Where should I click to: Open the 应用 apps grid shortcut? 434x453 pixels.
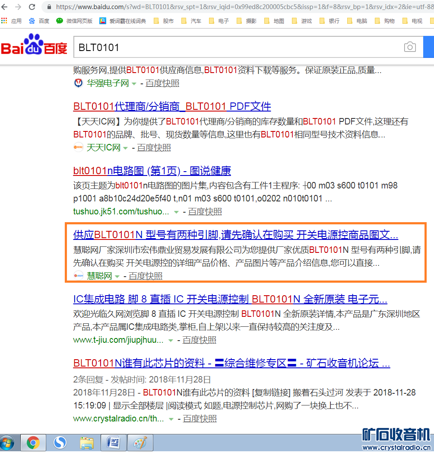pos(11,21)
